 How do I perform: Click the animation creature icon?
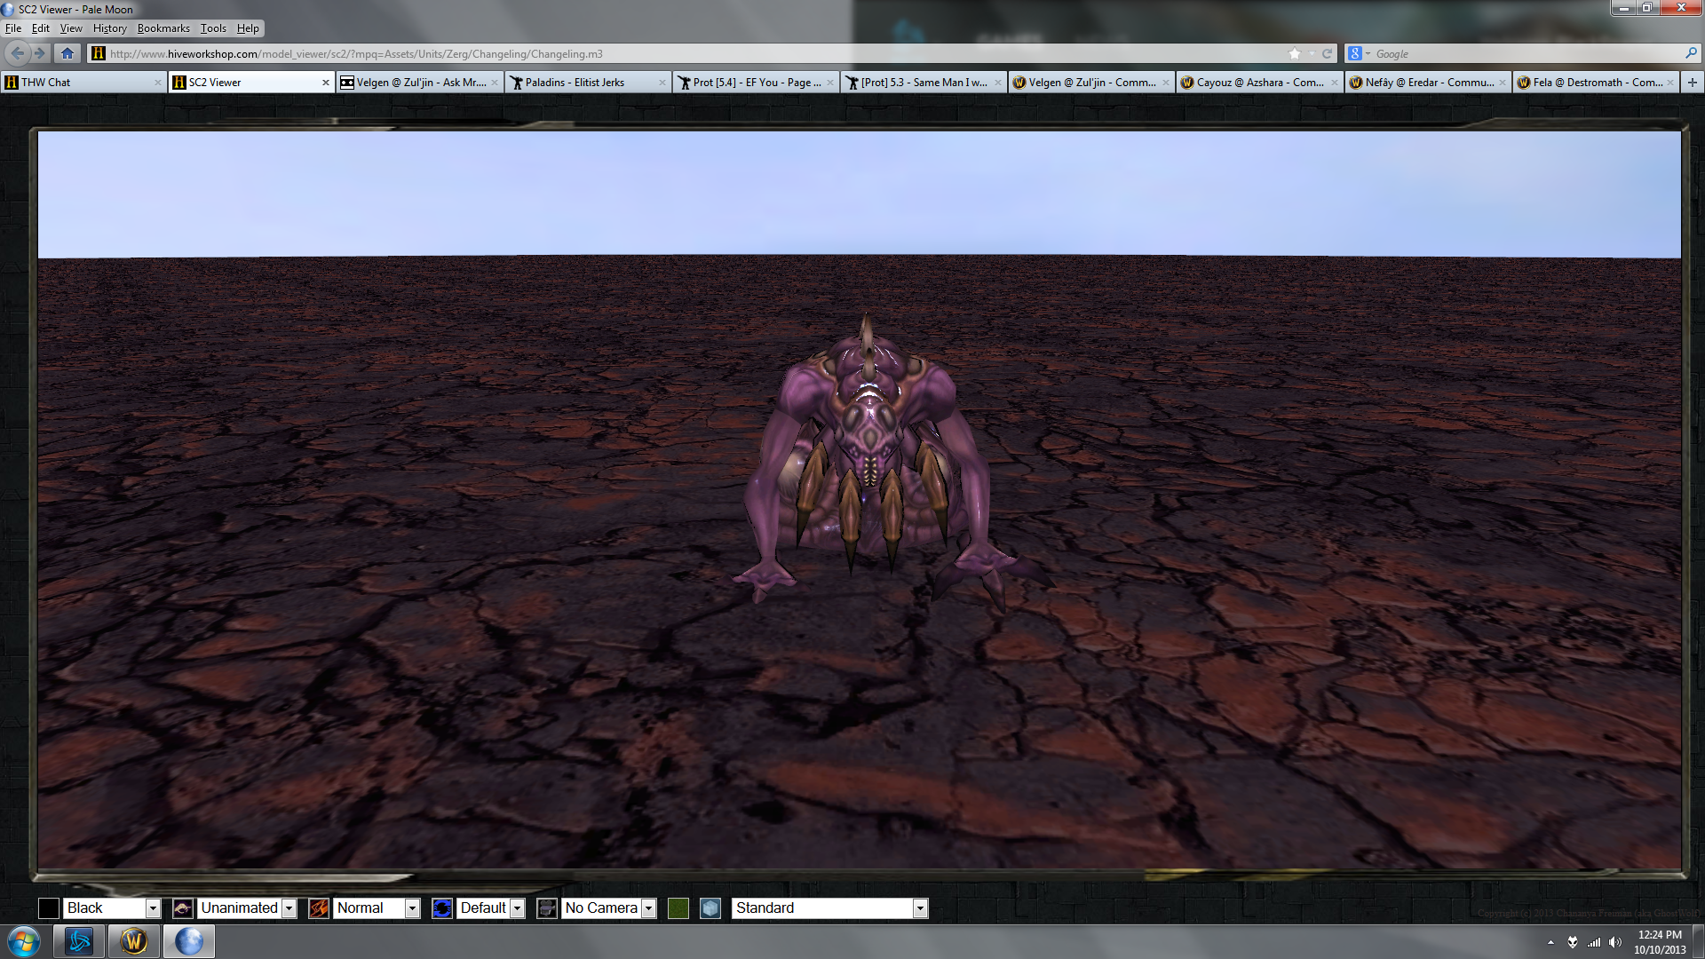(x=182, y=907)
